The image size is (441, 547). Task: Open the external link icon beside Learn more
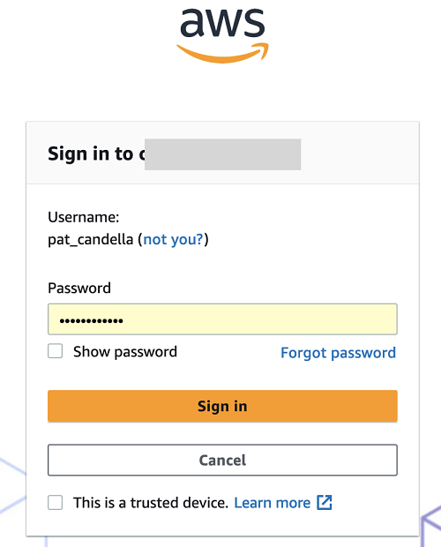(x=325, y=503)
